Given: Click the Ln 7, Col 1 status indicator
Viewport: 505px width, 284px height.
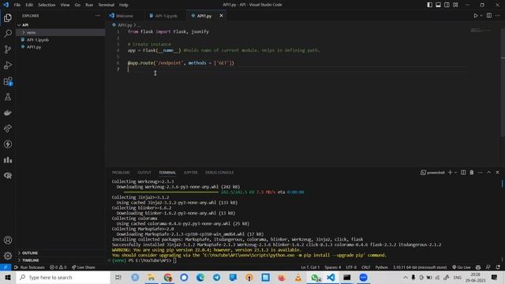Looking at the screenshot, I should pyautogui.click(x=310, y=267).
